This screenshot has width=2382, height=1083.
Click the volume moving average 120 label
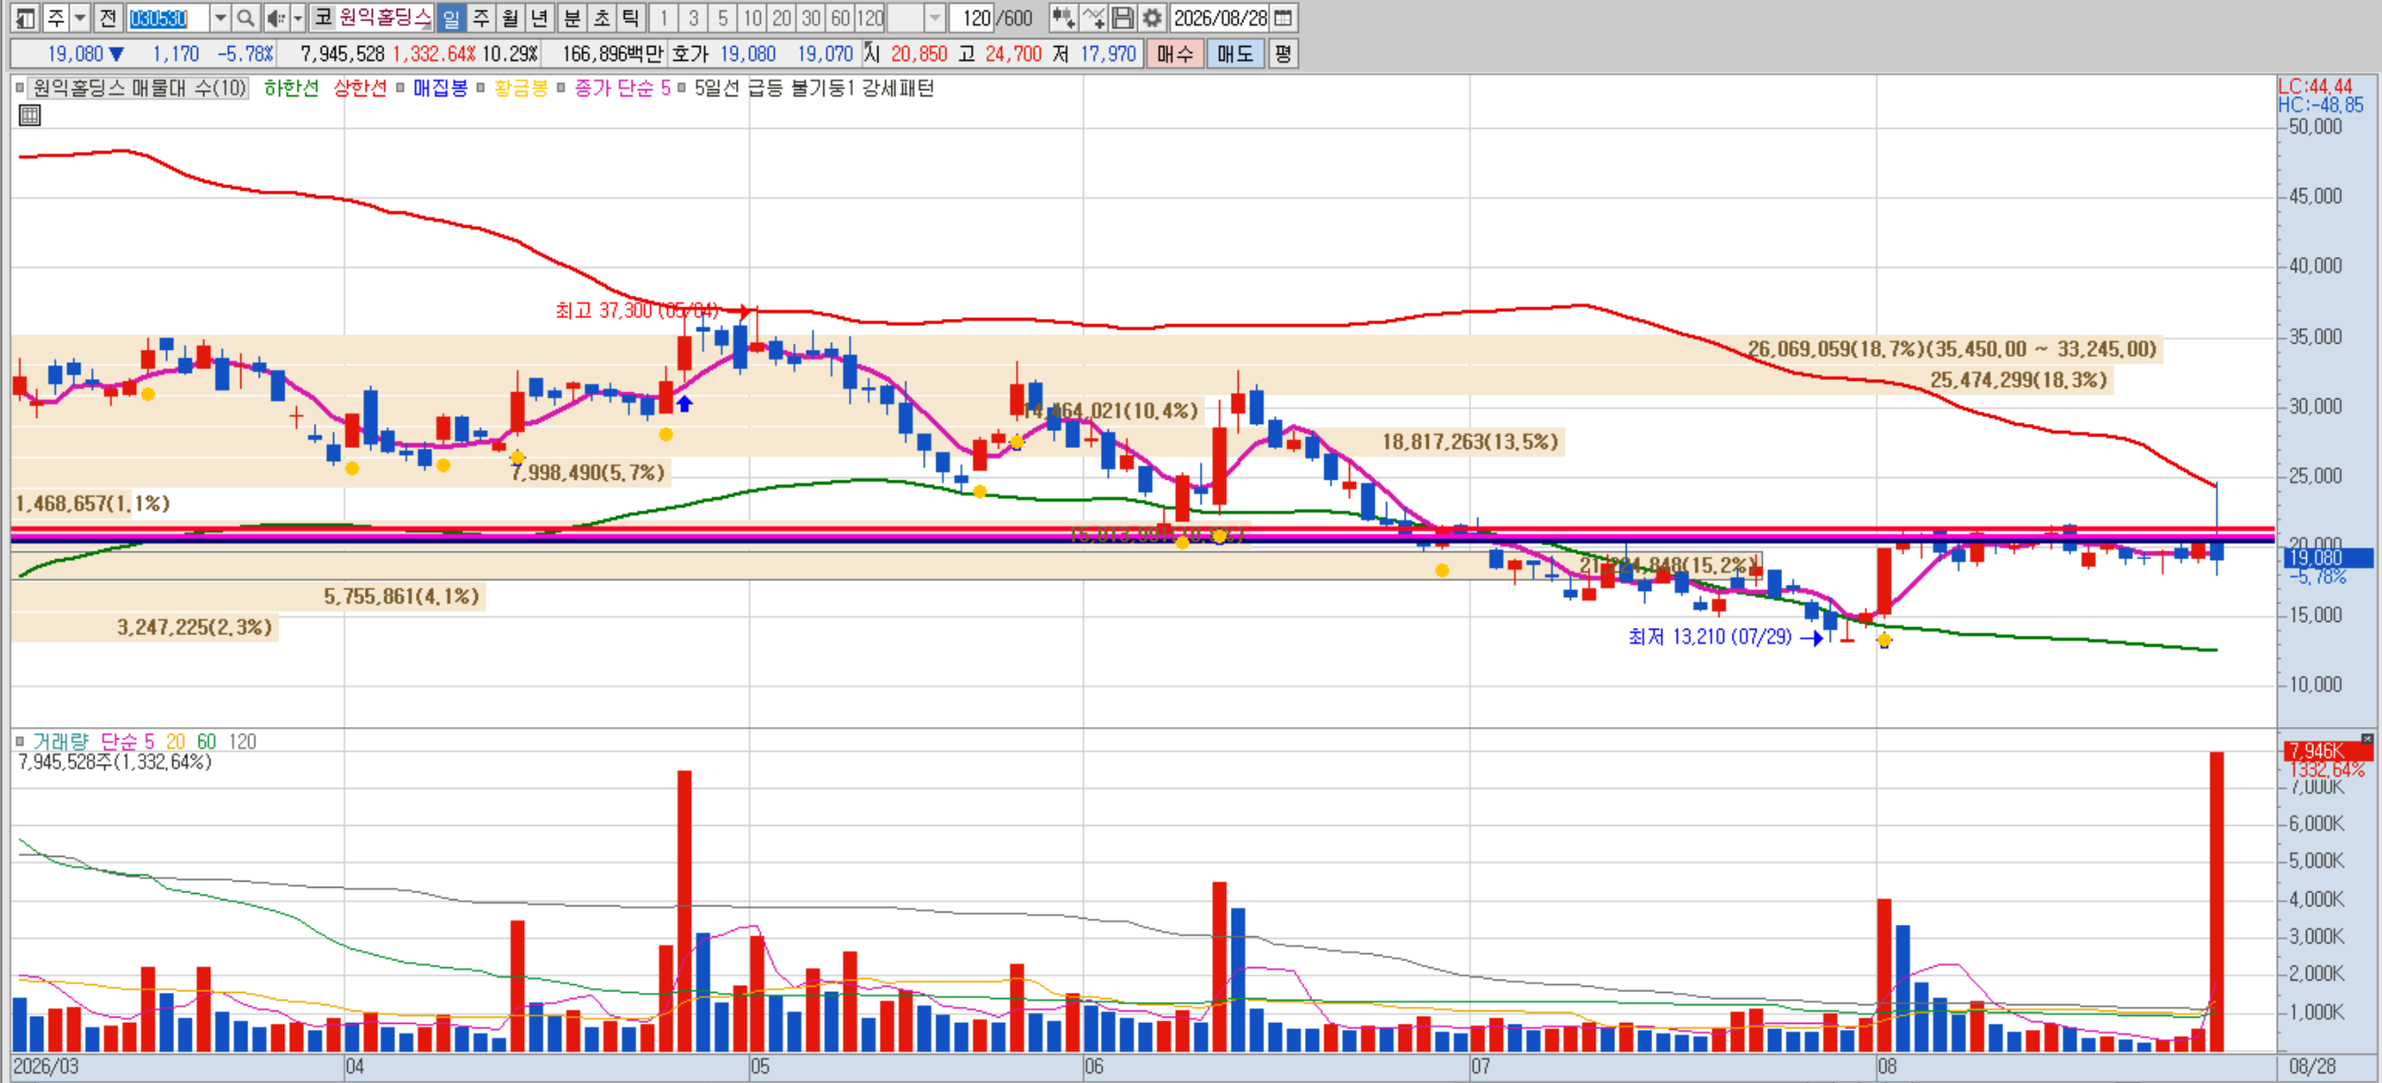[242, 742]
